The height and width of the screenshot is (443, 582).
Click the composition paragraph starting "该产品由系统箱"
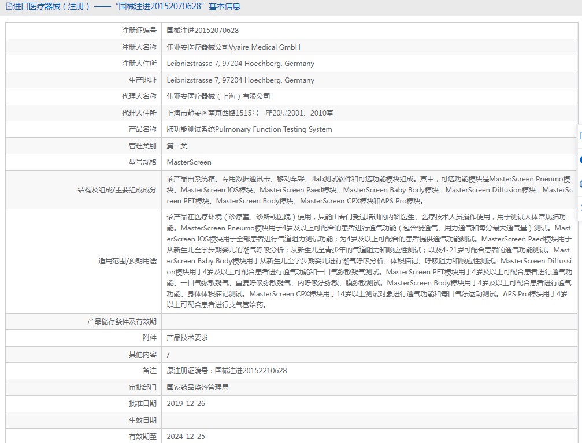370,190
